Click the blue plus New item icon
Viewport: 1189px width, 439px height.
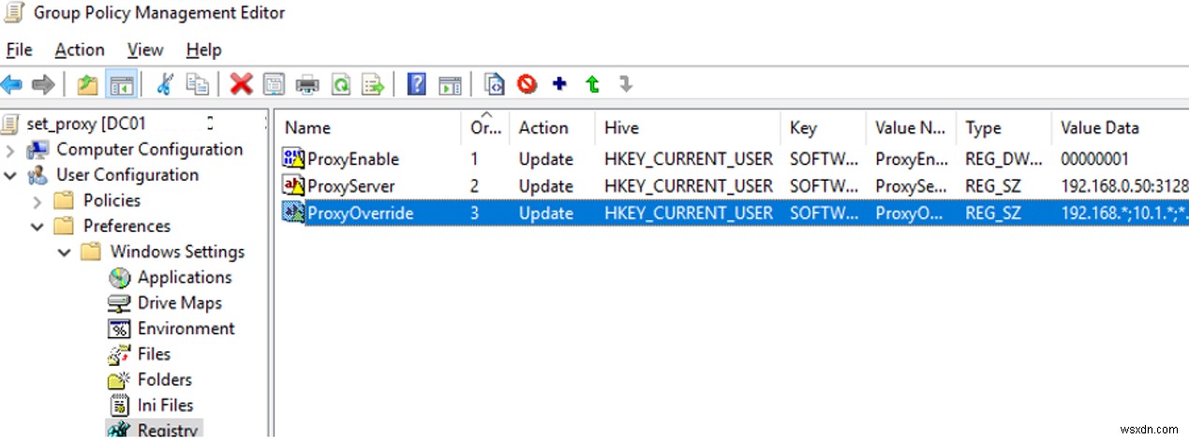[x=559, y=84]
